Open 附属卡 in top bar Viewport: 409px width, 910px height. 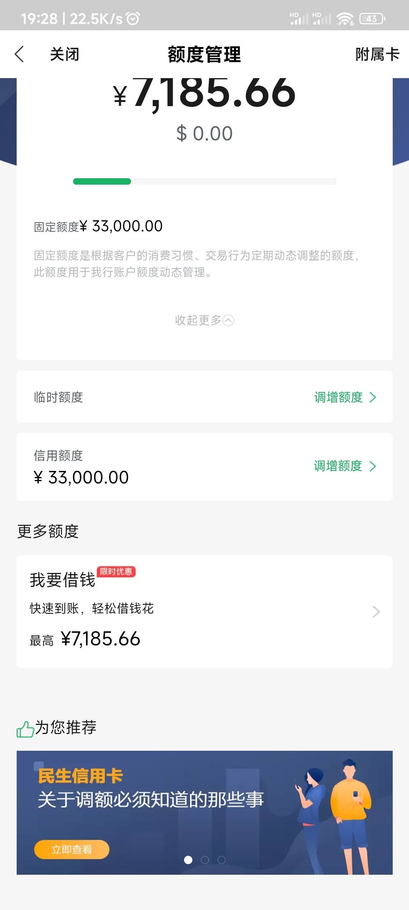[377, 54]
